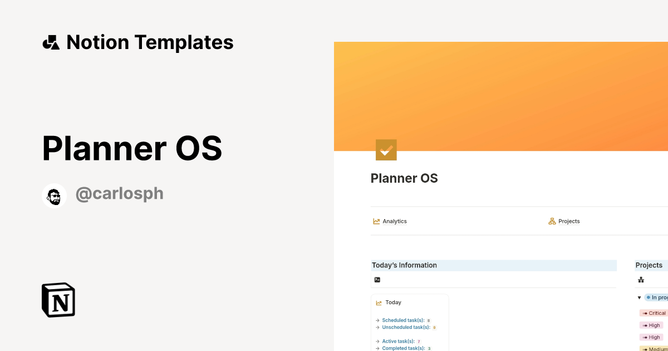
Task: Open the In progress status dropdown pill
Action: [658, 298]
